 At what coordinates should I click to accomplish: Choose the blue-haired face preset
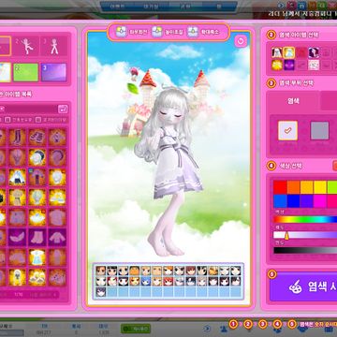pos(146,282)
